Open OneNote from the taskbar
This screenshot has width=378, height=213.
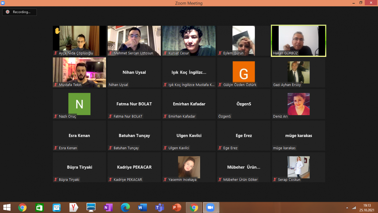108,208
